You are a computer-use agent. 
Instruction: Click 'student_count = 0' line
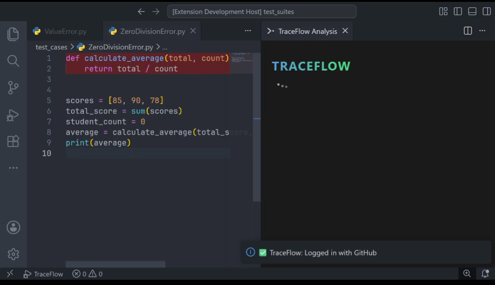(106, 122)
